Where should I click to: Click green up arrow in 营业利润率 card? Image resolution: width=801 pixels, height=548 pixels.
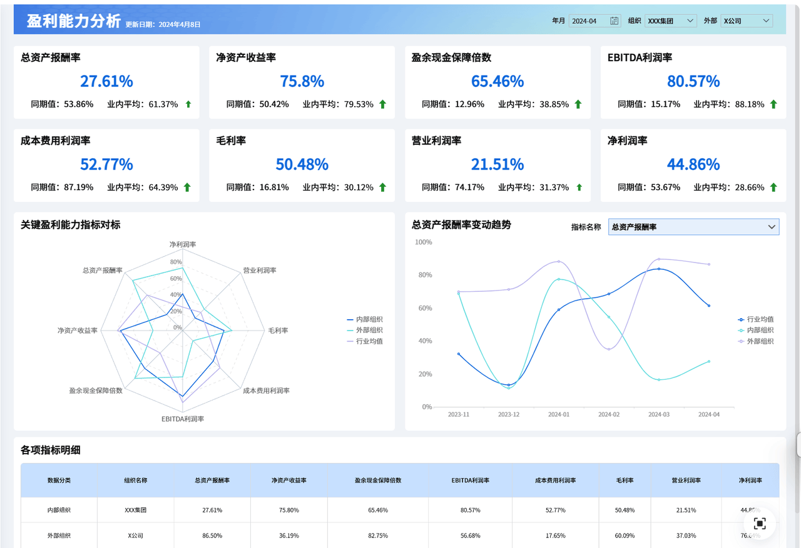click(579, 187)
